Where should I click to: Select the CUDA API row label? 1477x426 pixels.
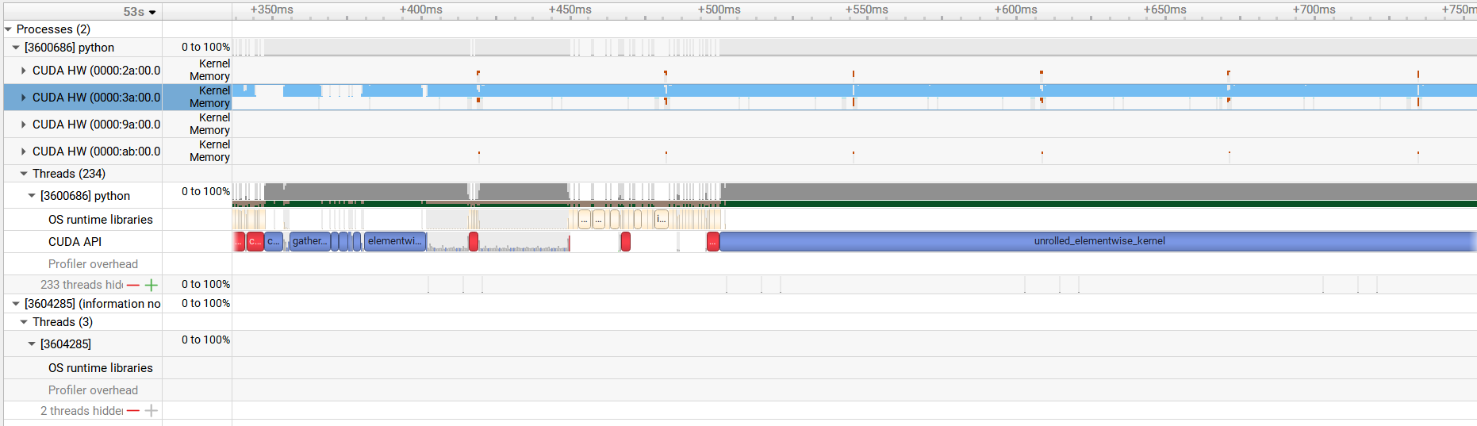pyautogui.click(x=75, y=242)
